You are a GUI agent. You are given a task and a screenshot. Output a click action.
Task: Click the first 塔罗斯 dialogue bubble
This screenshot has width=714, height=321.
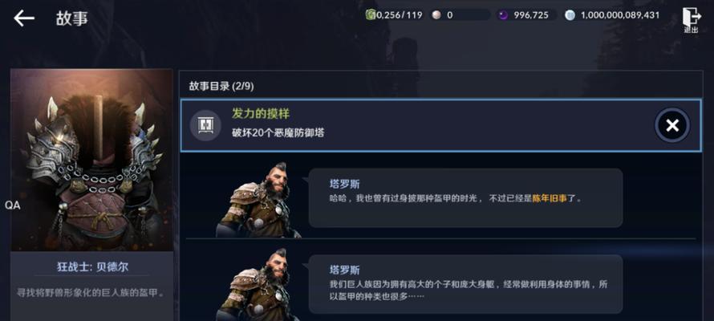click(465, 197)
